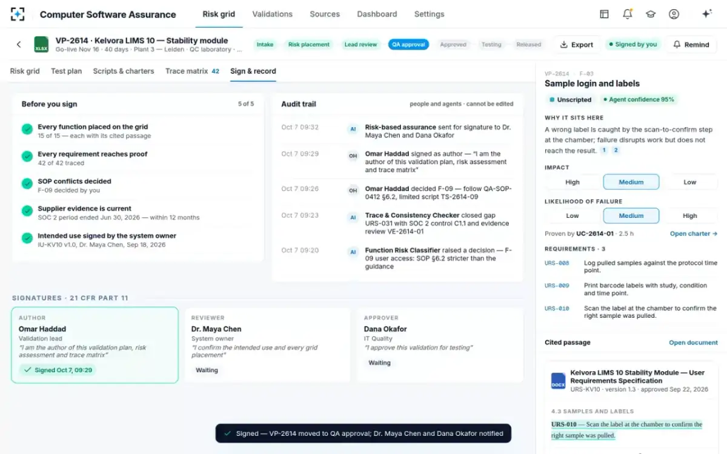Click the XLSX file icon

(41, 45)
